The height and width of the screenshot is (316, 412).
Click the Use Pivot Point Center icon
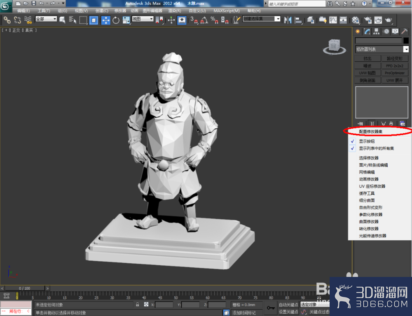click(159, 20)
